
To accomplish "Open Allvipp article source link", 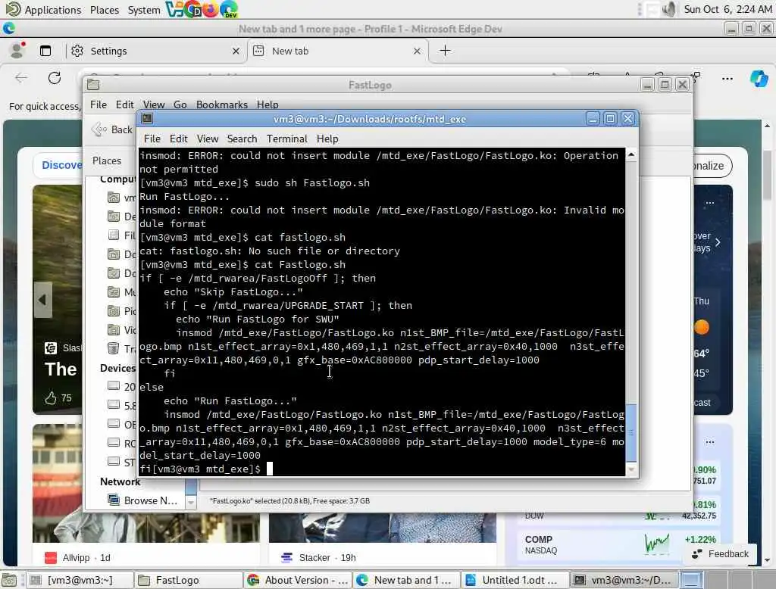I will 77,557.
